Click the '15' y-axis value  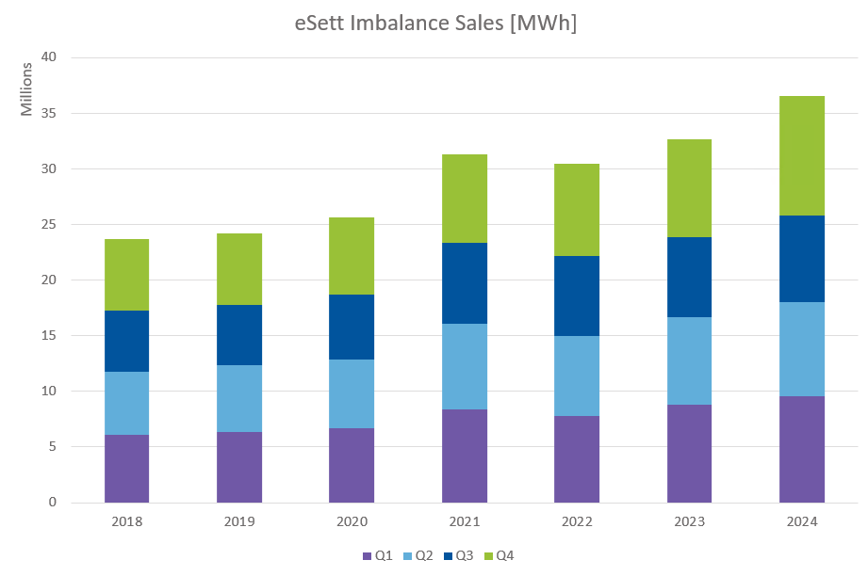49,336
